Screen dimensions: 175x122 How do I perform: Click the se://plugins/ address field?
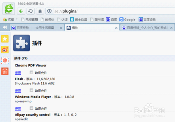coord(114,11)
